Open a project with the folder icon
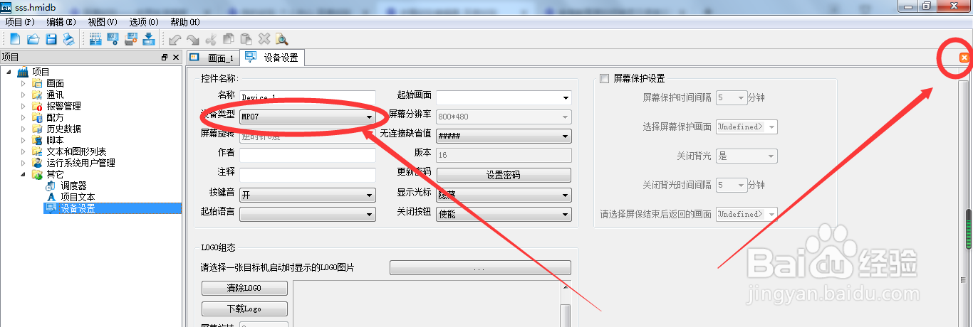 (33, 39)
